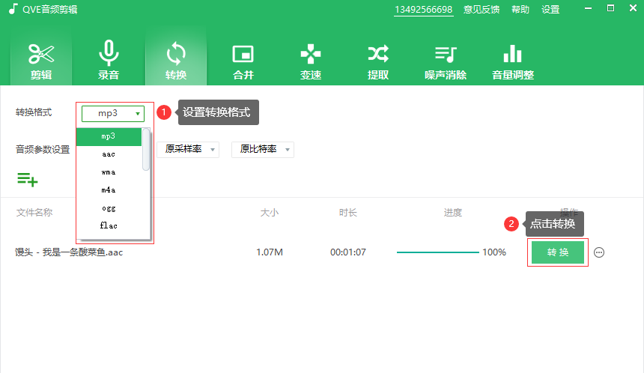The width and height of the screenshot is (644, 373).
Task: Click the conversion progress bar at 100%
Action: point(438,252)
